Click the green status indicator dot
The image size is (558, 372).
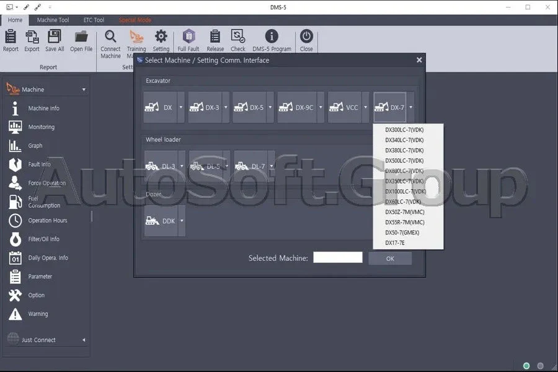(526, 366)
